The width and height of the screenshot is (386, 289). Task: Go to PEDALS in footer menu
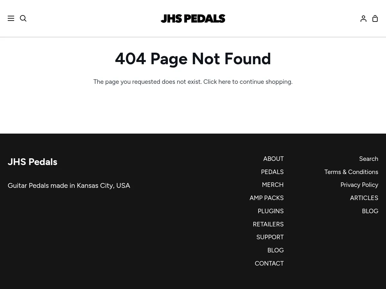[272, 172]
